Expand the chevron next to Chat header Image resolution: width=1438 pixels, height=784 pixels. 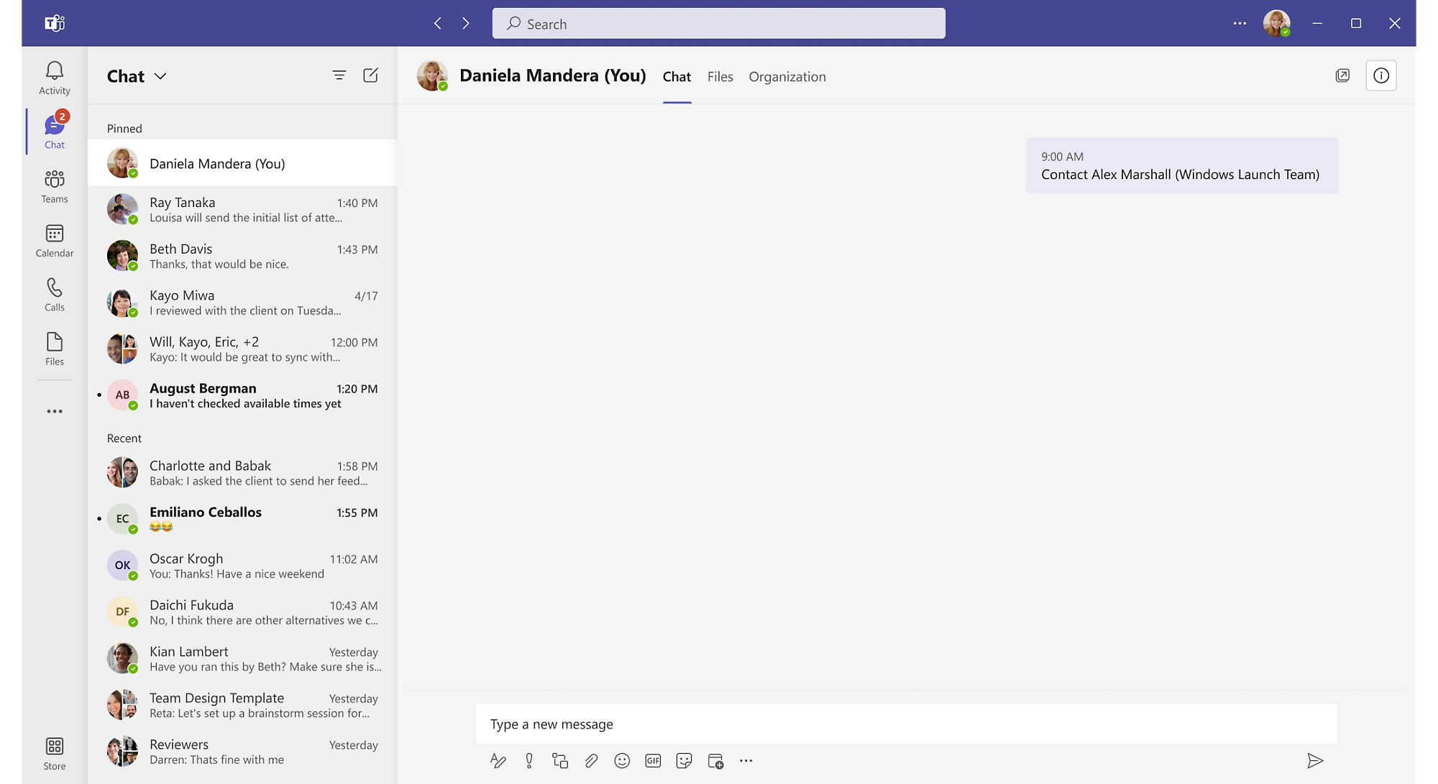pos(161,76)
